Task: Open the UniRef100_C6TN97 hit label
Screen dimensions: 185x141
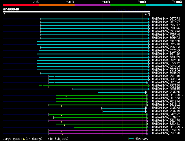Action: tap(166, 22)
